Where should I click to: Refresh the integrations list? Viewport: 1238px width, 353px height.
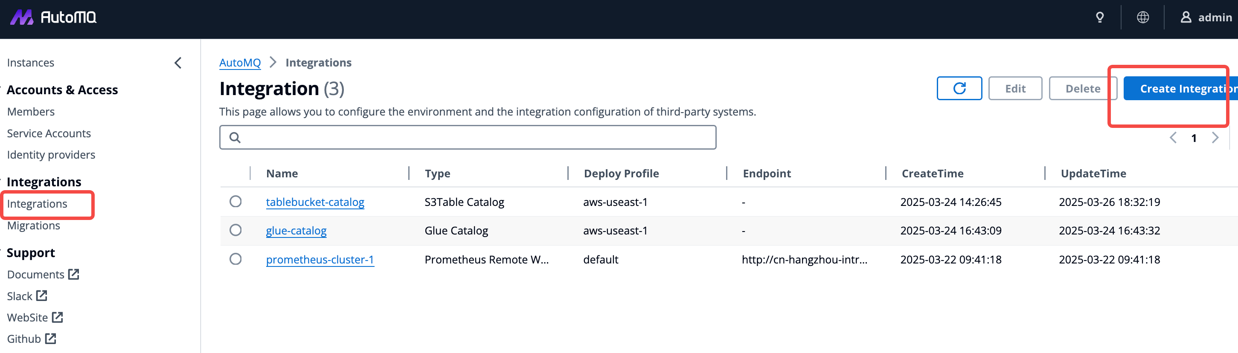(959, 88)
